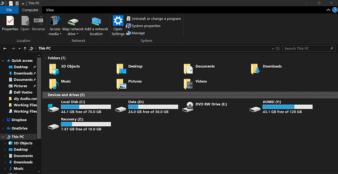
Task: Go up one level with the up arrow
Action: [x=25, y=49]
